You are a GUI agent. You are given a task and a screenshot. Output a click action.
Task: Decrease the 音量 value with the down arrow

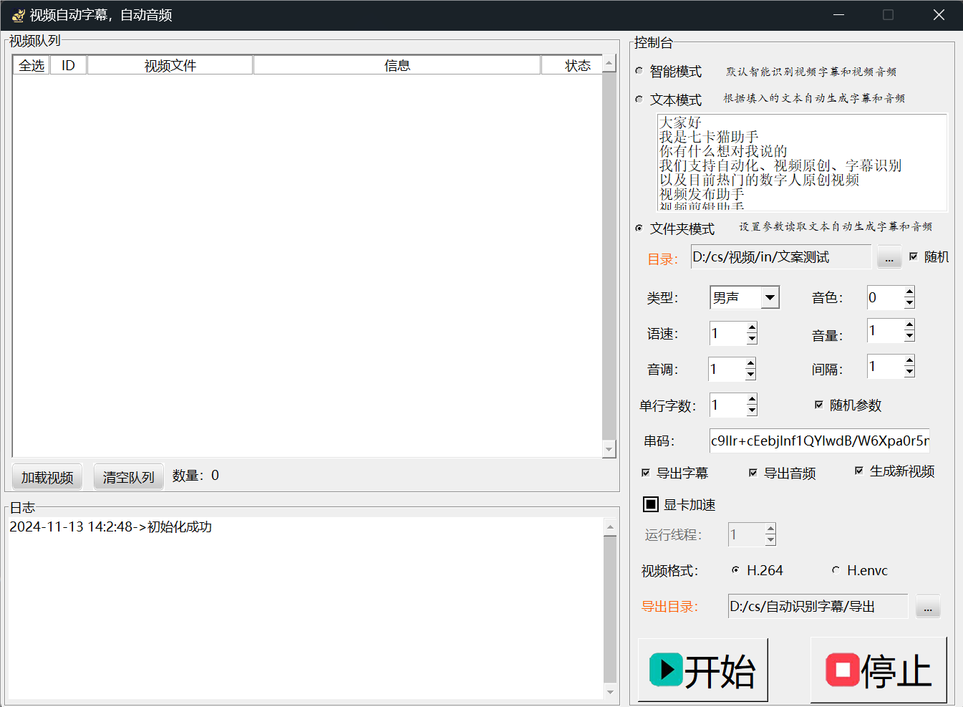coord(909,336)
